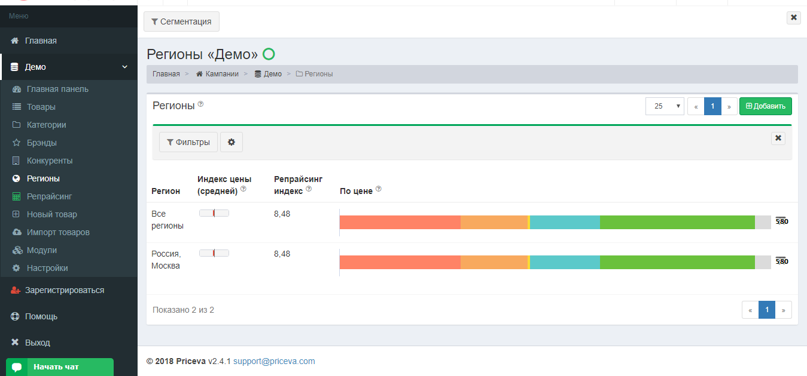Click green segment of Россия, Москва price bar
This screenshot has height=376, width=807.
pos(677,262)
